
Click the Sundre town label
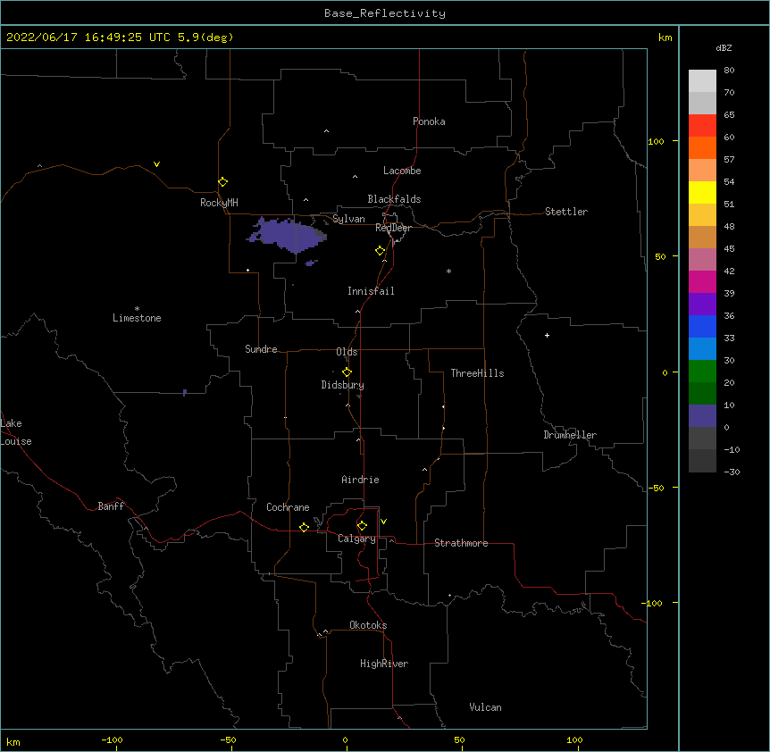coord(261,349)
